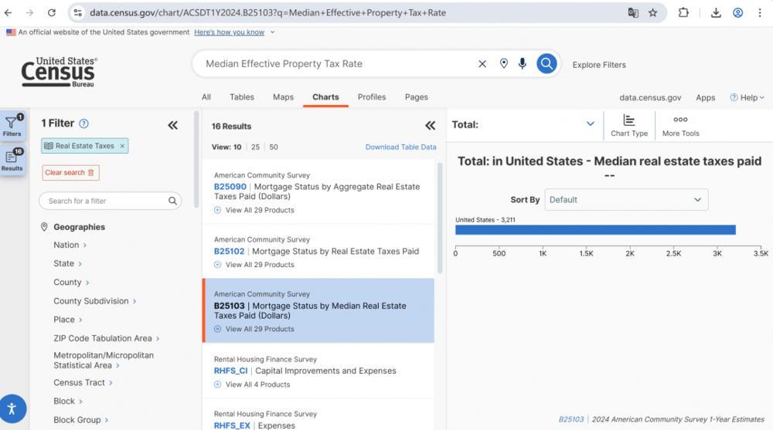Open the Chart Type tool
773x430 pixels.
629,125
